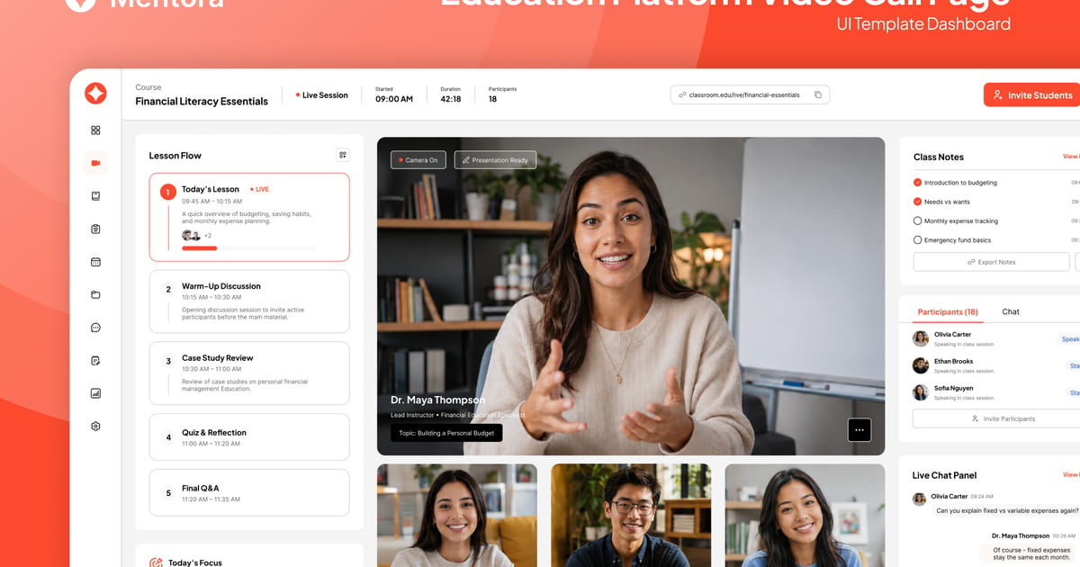The image size is (1080, 567).
Task: Toggle the Presentation Ready button
Action: 495,160
